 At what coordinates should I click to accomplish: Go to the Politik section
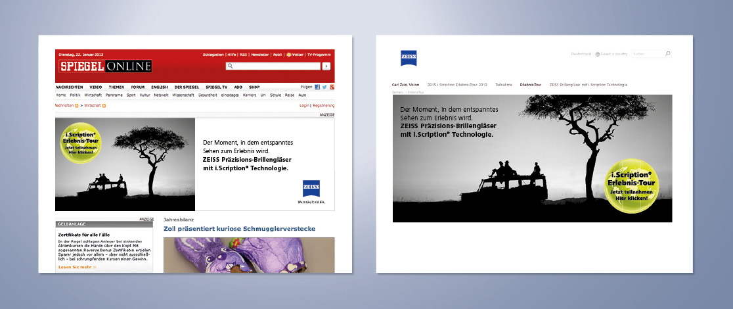coord(76,95)
